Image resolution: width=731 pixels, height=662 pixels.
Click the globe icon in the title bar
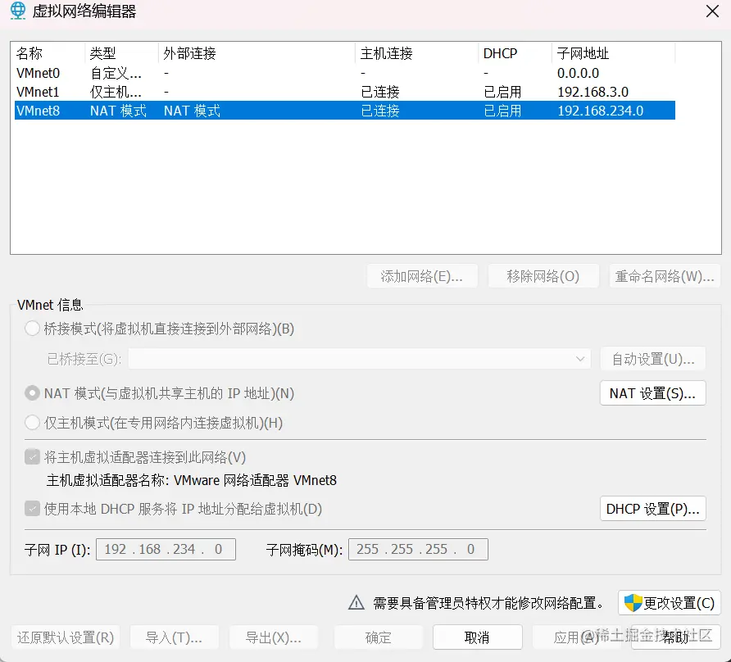click(x=18, y=11)
